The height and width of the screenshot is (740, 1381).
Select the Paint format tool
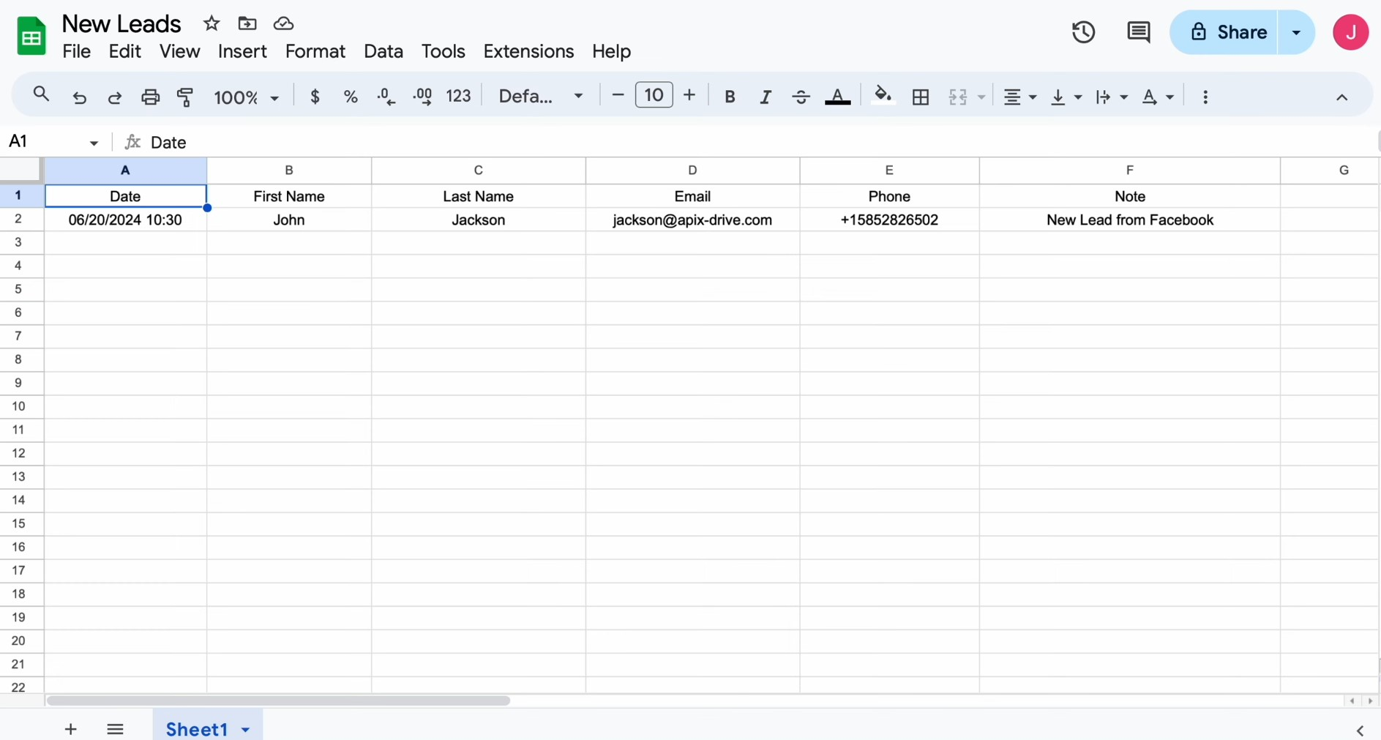[185, 96]
